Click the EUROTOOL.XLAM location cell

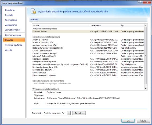pos(104,62)
